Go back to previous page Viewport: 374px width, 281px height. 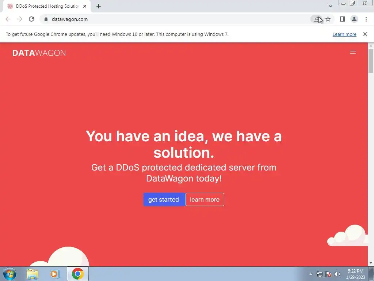pyautogui.click(x=8, y=19)
